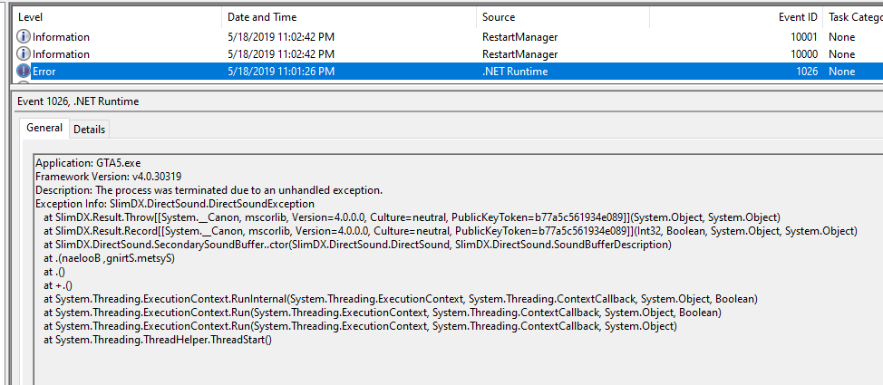Select the General tab

point(44,128)
